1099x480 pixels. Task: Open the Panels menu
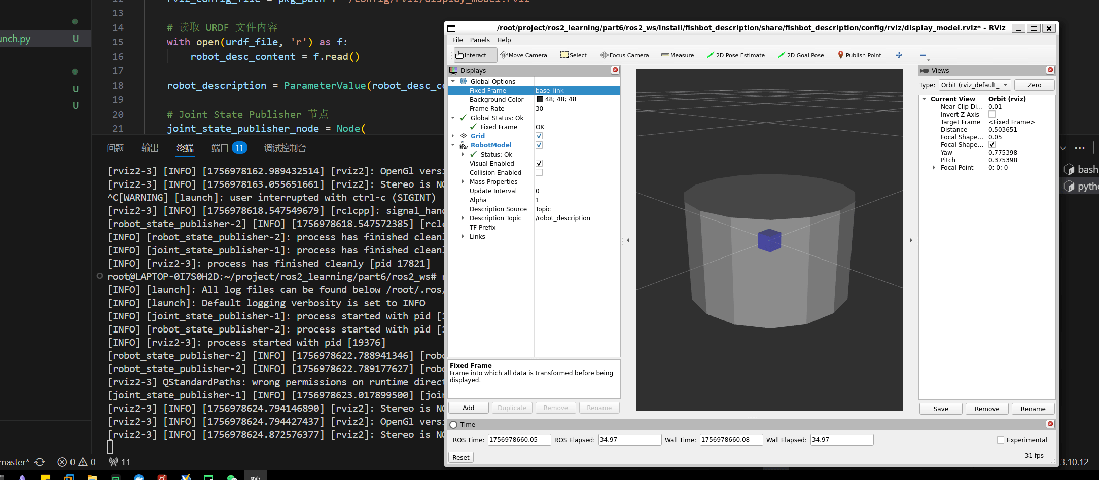click(x=479, y=40)
